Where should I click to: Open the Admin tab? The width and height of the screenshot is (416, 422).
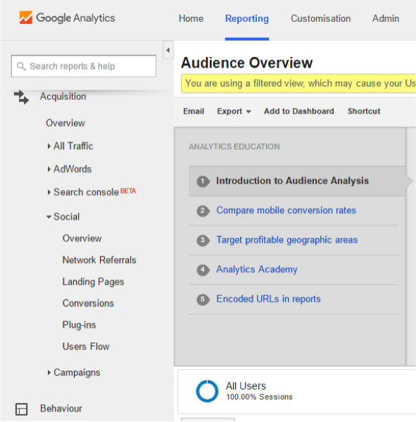click(386, 18)
